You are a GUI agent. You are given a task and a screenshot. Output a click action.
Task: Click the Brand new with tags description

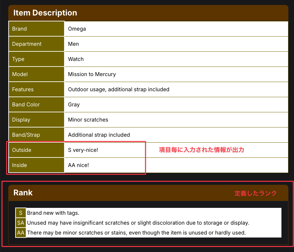pyautogui.click(x=53, y=213)
